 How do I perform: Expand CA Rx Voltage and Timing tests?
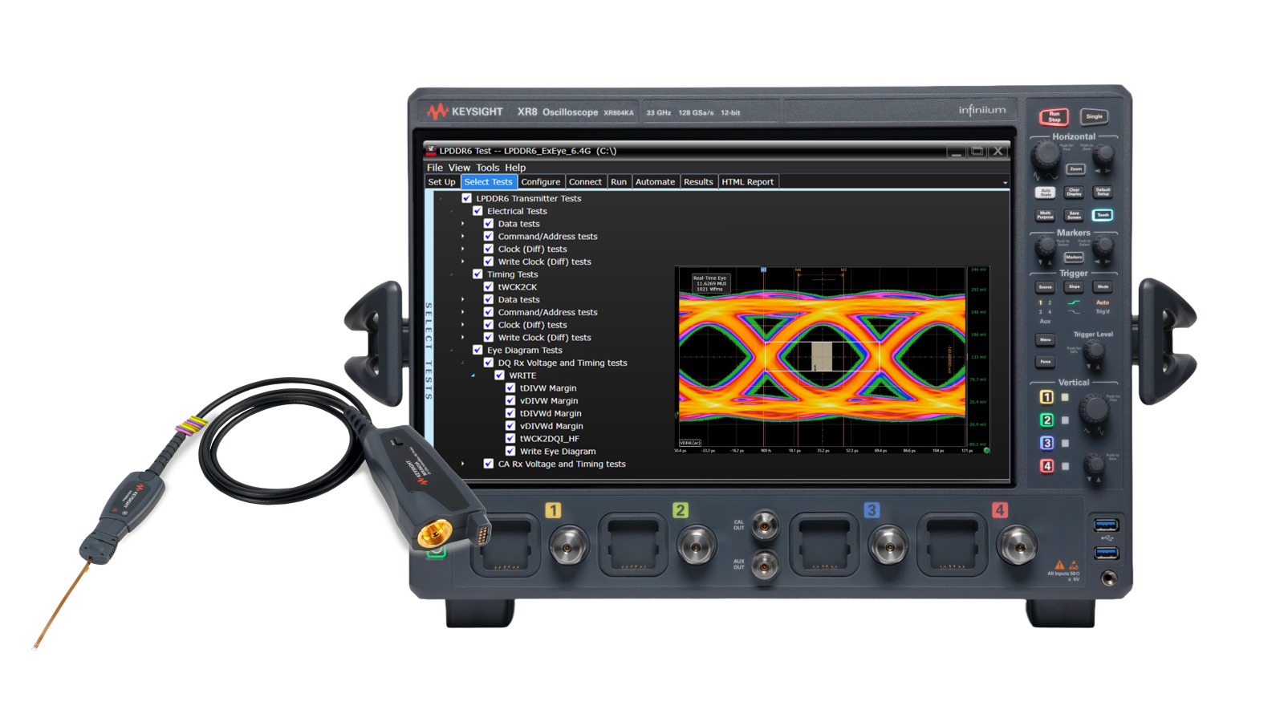462,464
